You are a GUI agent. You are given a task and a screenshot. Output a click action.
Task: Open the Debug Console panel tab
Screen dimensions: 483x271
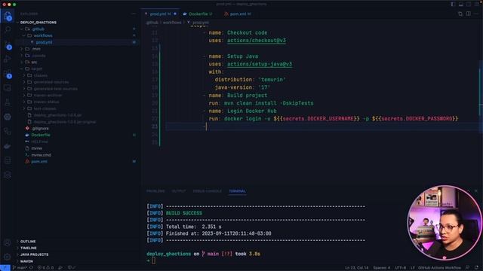[207, 191]
